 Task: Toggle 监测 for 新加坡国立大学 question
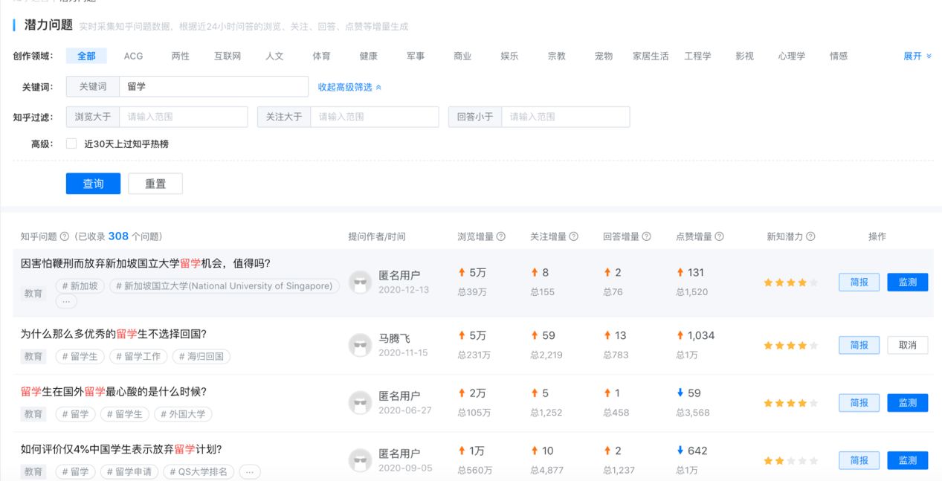pos(907,283)
